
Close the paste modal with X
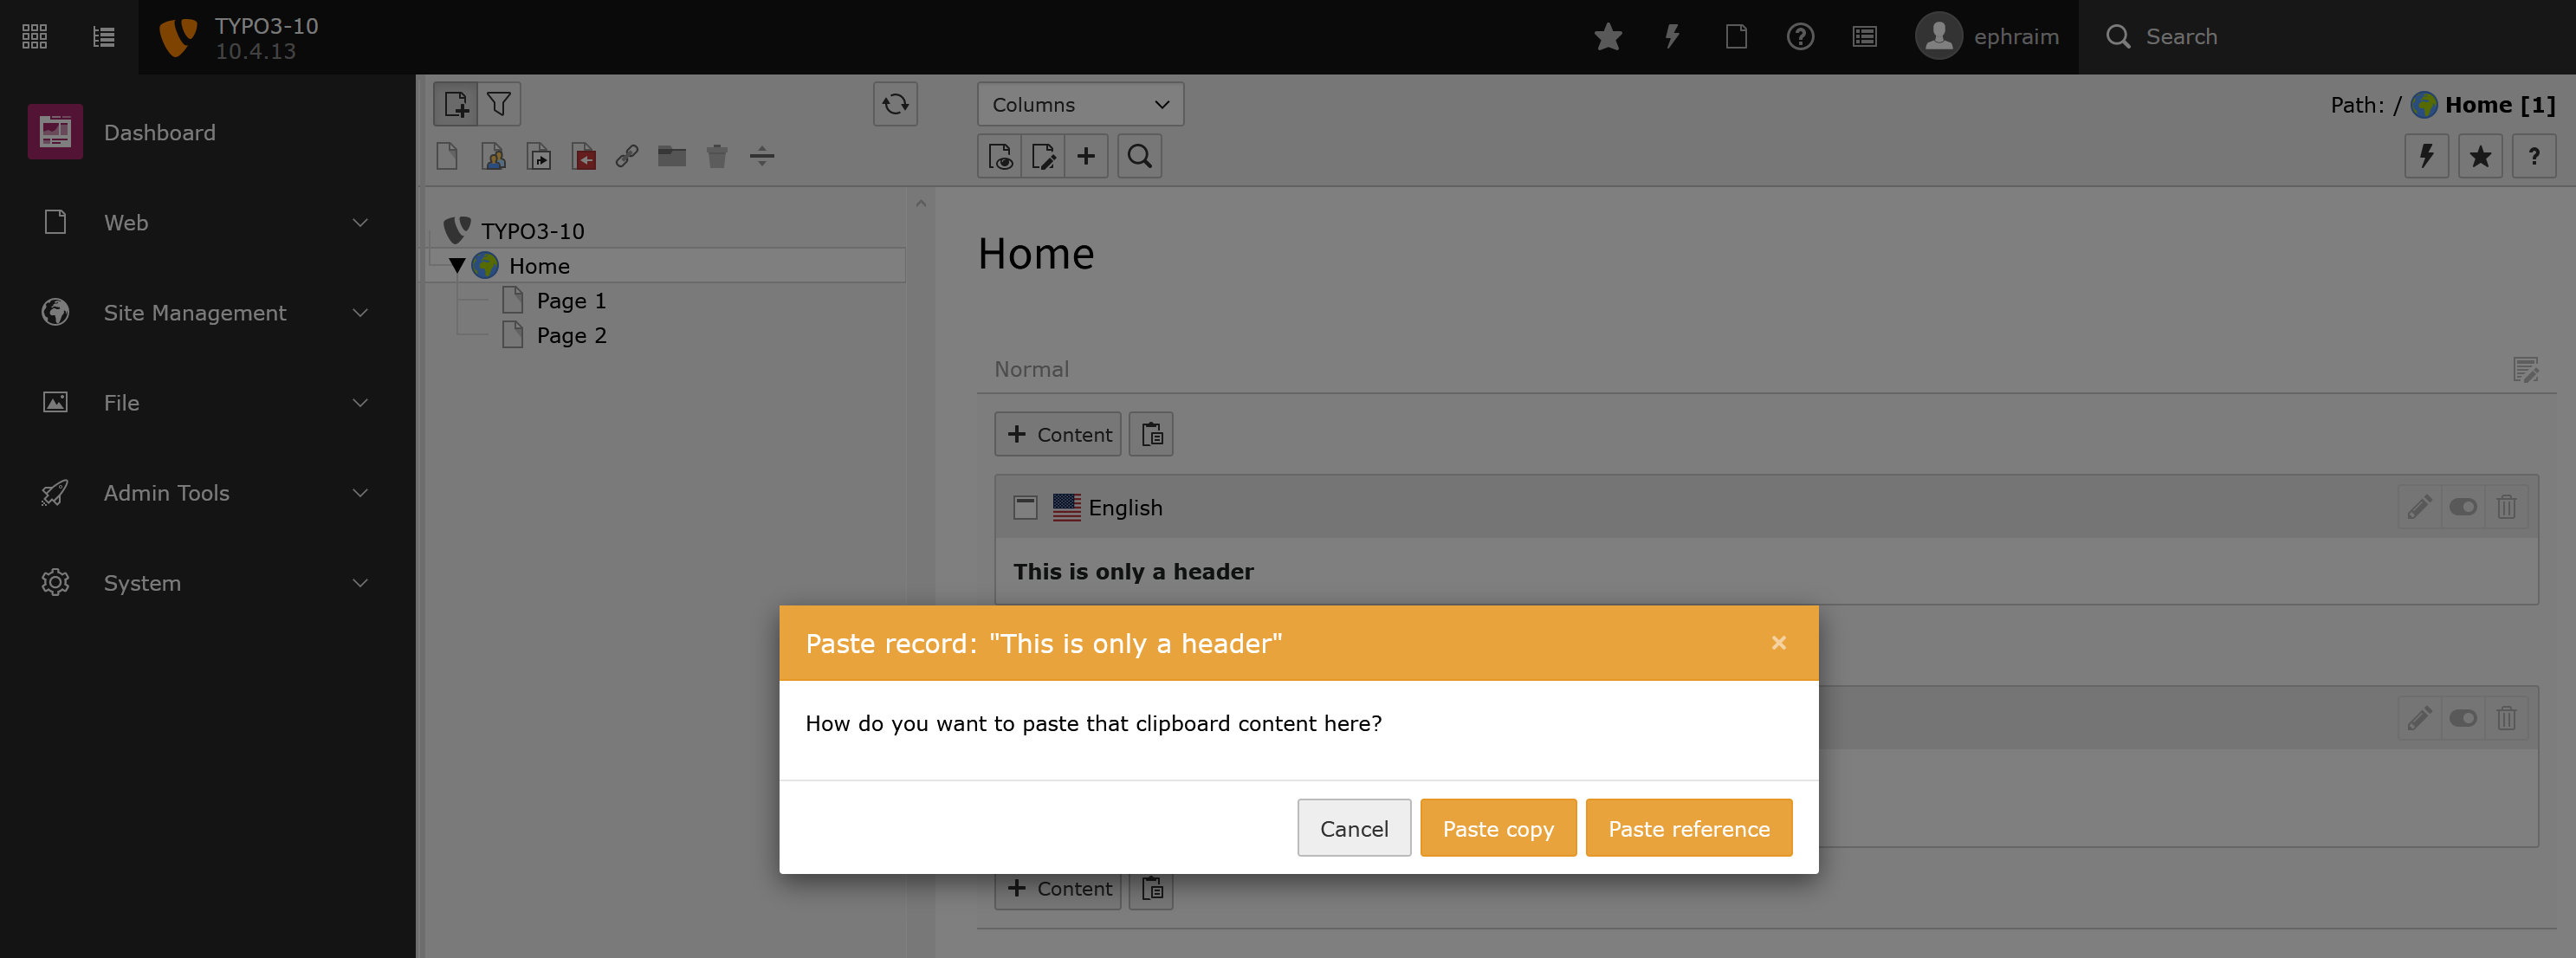pyautogui.click(x=1778, y=643)
